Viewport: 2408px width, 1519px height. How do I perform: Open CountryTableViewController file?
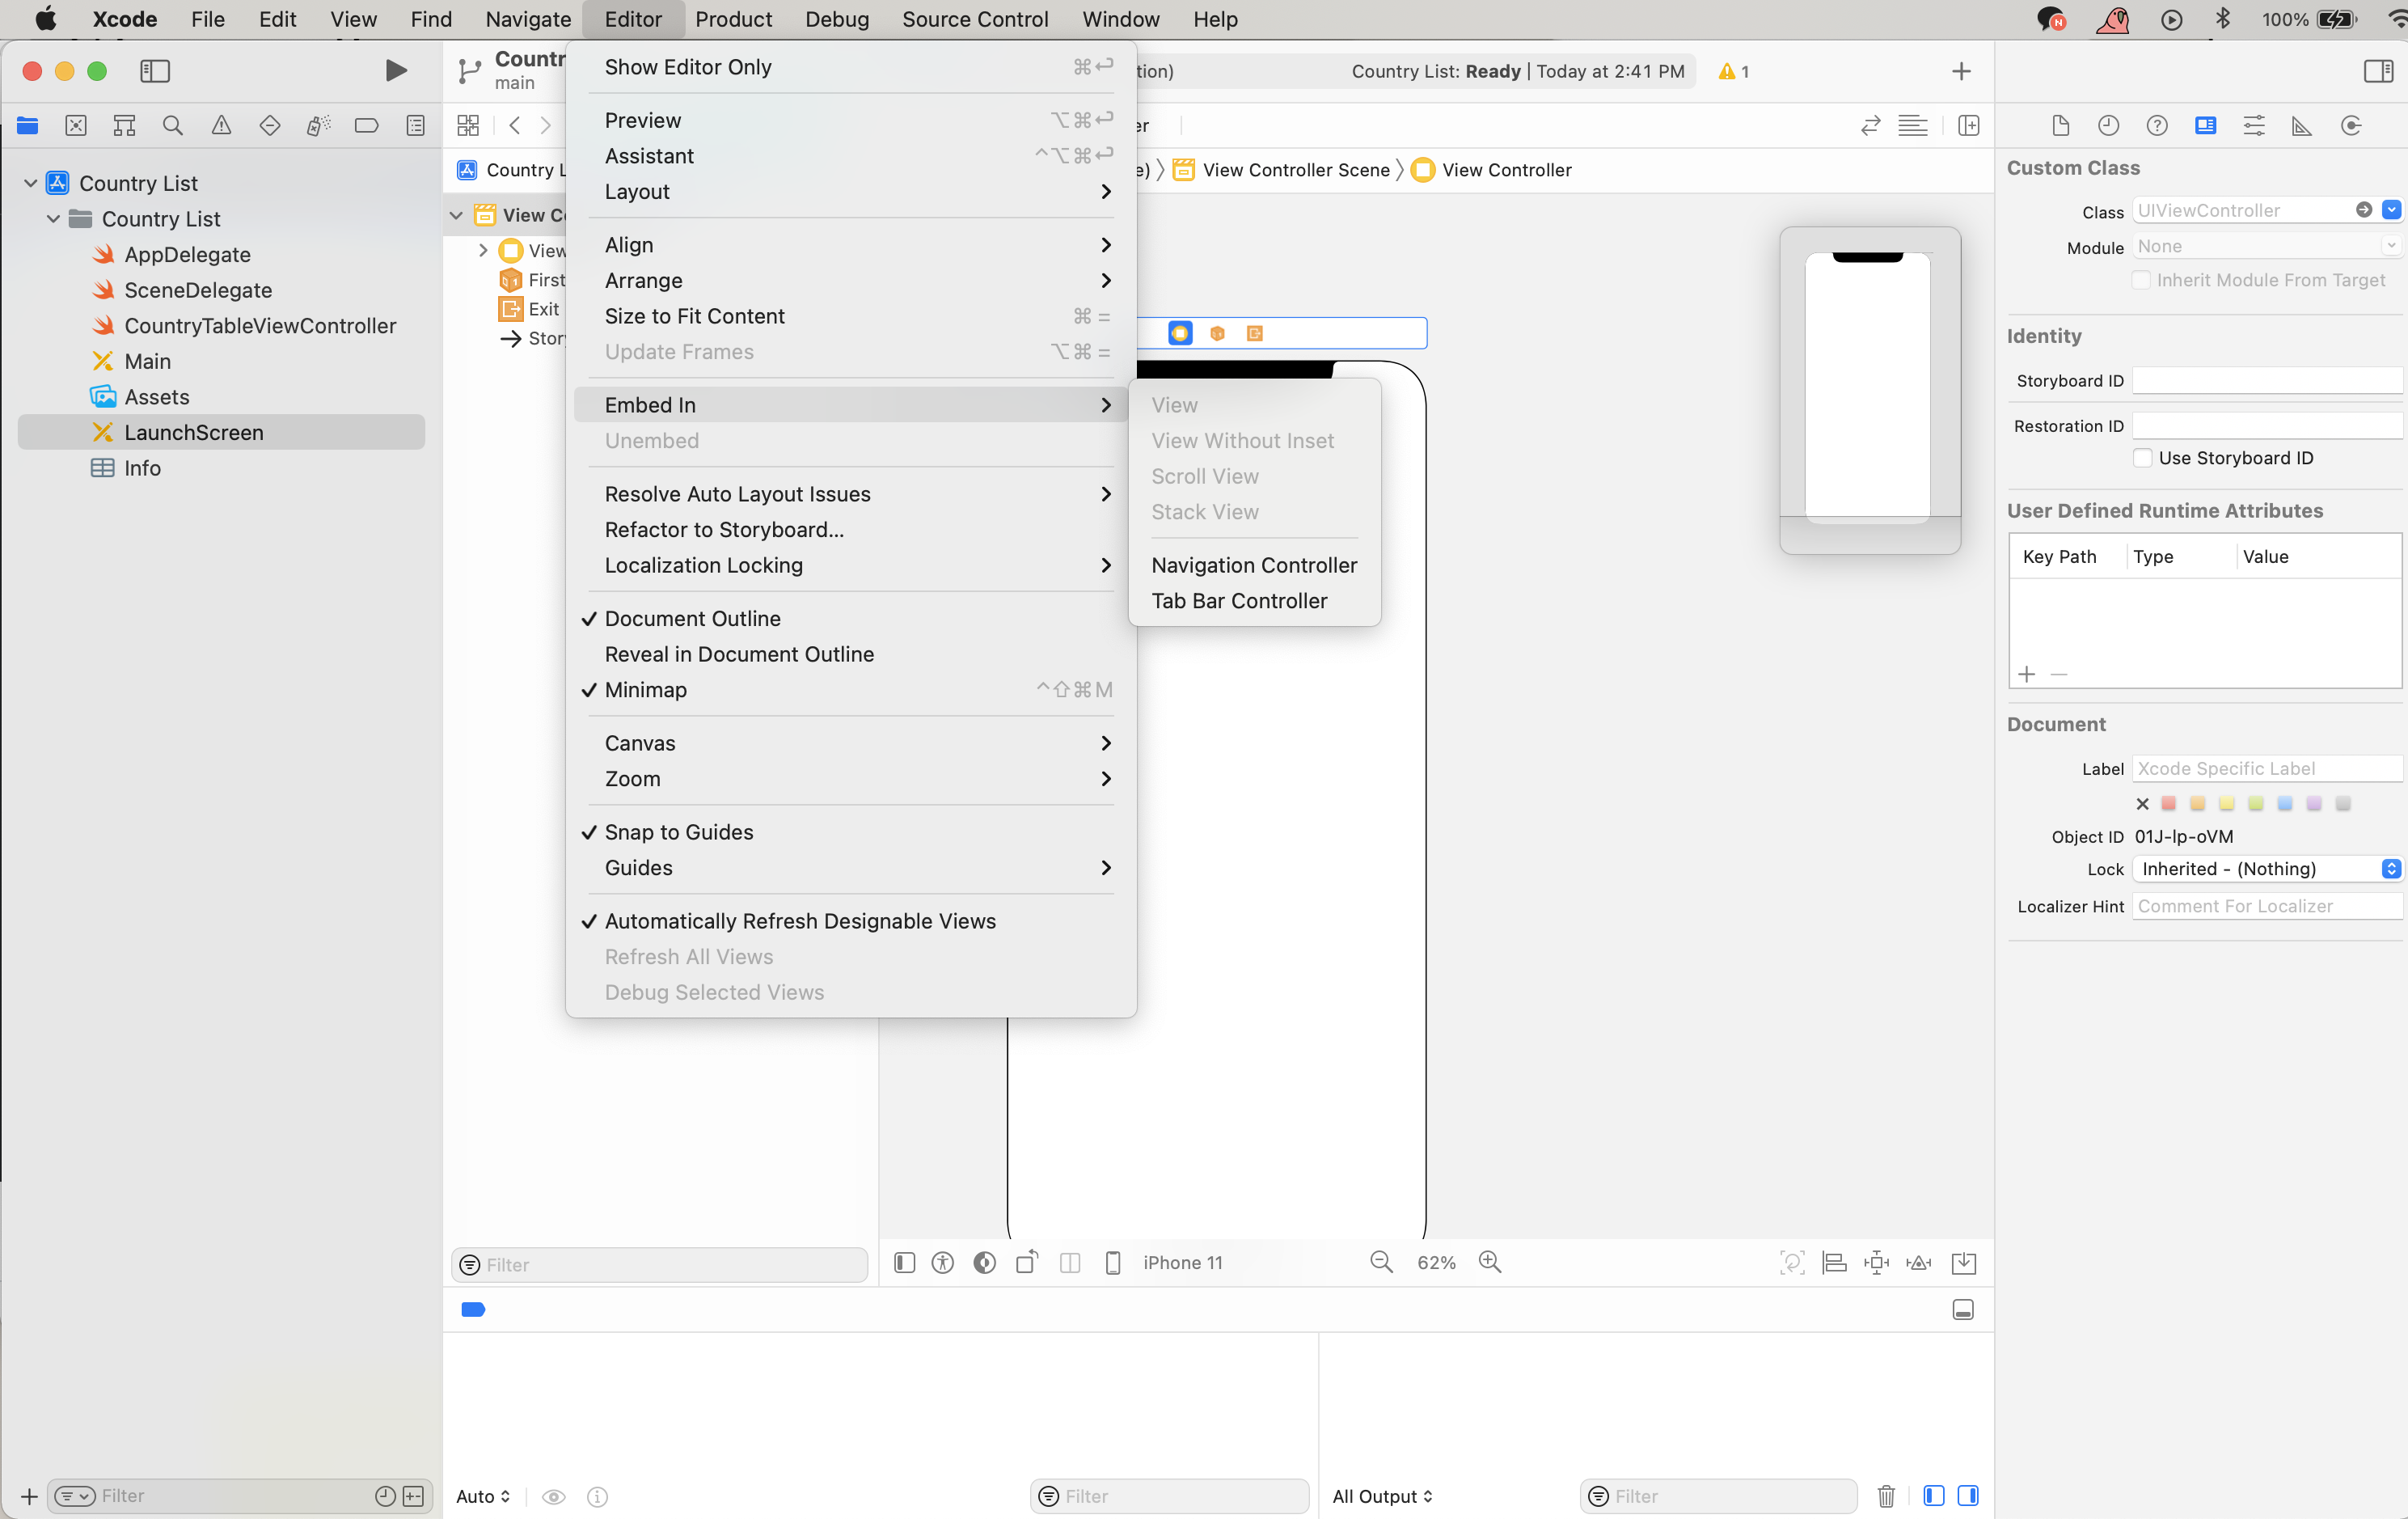[259, 325]
